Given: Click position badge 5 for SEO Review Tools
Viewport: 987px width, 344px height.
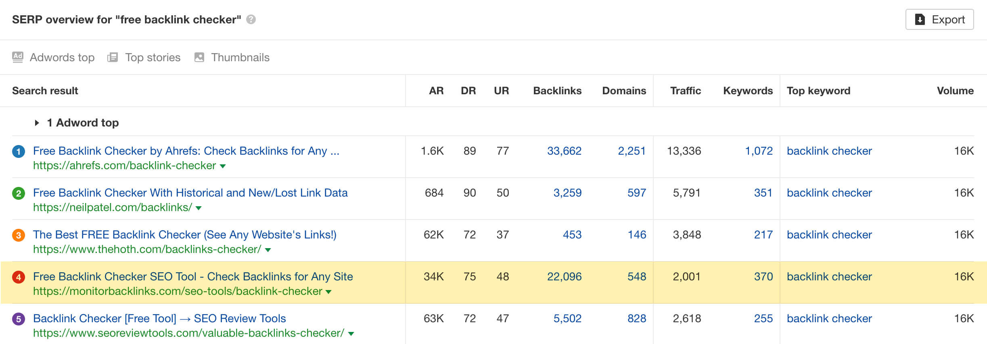Looking at the screenshot, I should point(19,319).
